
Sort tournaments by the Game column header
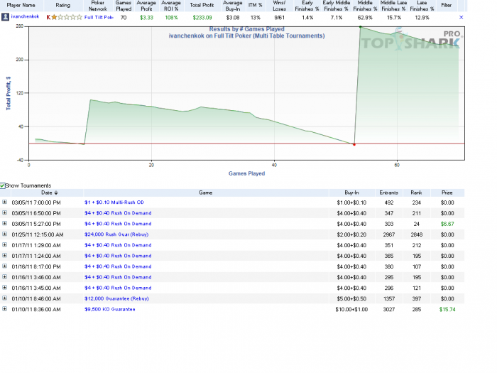pos(206,193)
